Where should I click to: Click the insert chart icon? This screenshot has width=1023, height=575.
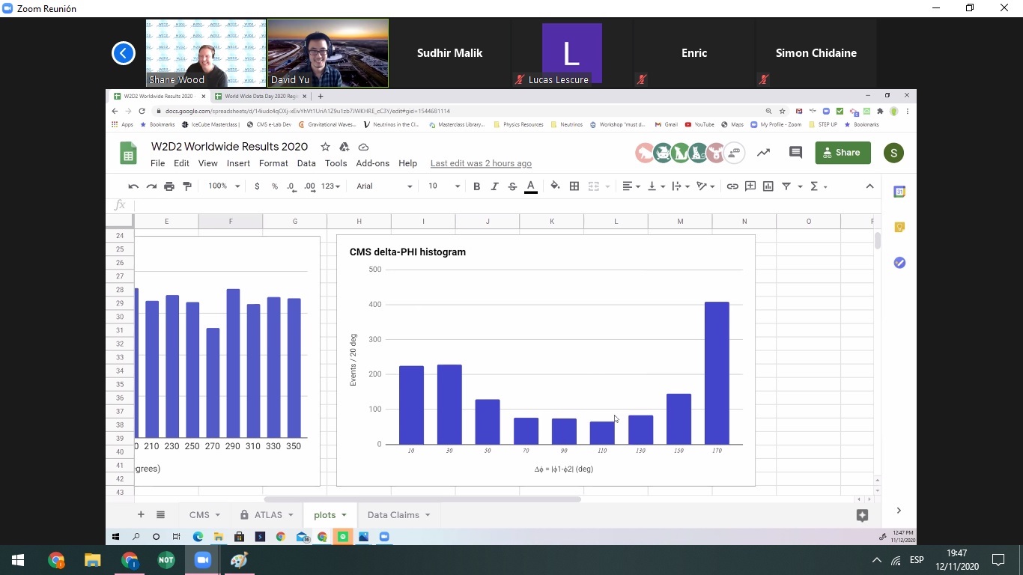pyautogui.click(x=768, y=186)
